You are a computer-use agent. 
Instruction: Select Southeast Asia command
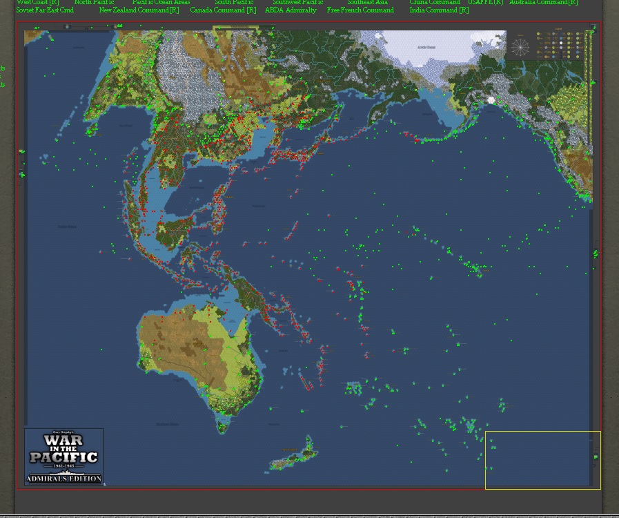(x=367, y=2)
